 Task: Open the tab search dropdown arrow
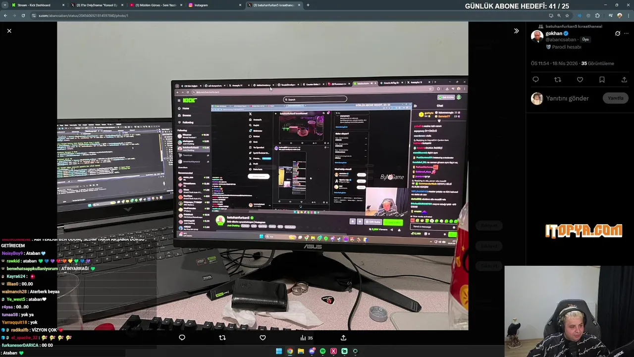(5, 5)
